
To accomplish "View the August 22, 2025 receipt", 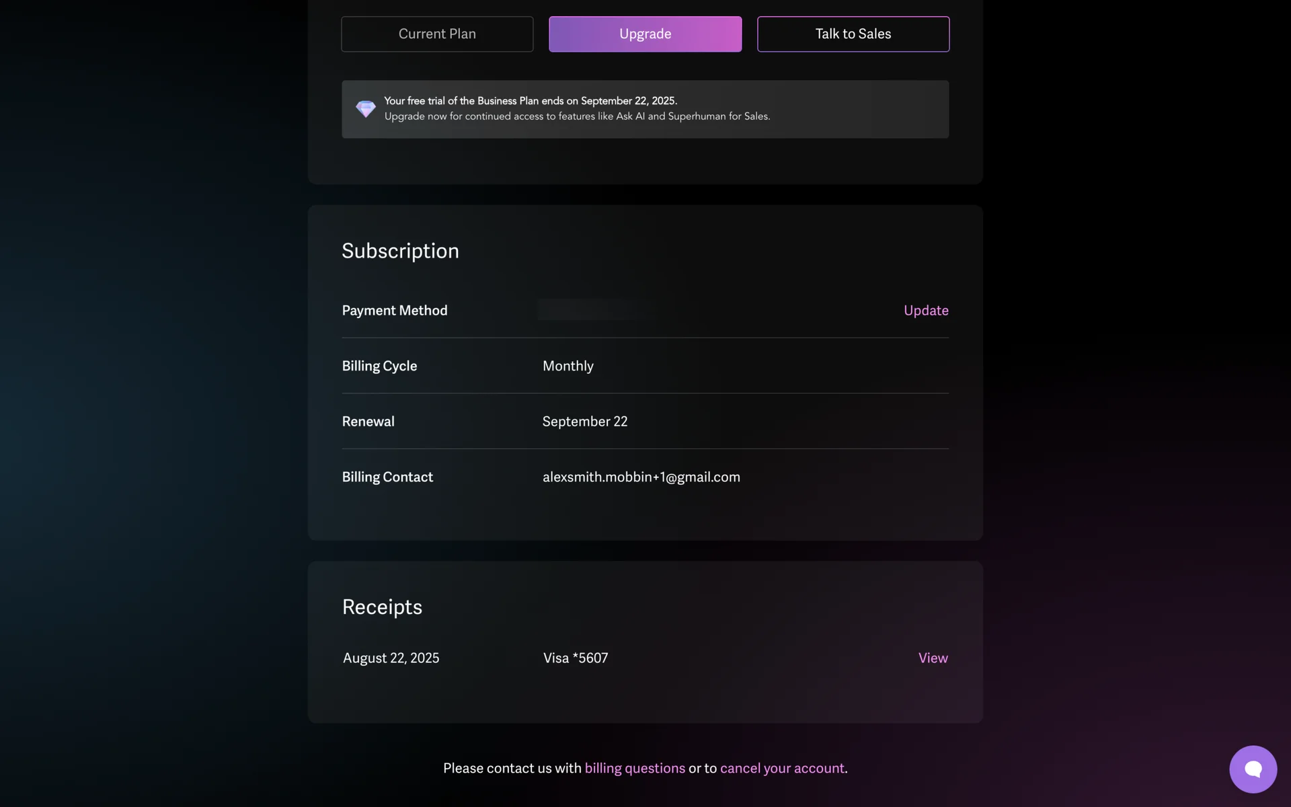I will (933, 658).
